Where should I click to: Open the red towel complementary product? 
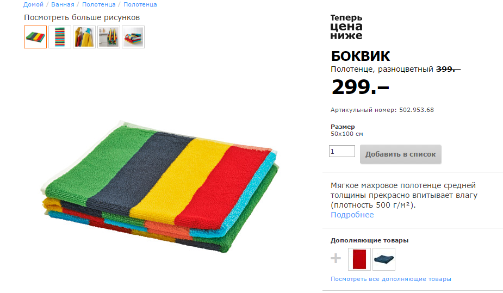[359, 259]
